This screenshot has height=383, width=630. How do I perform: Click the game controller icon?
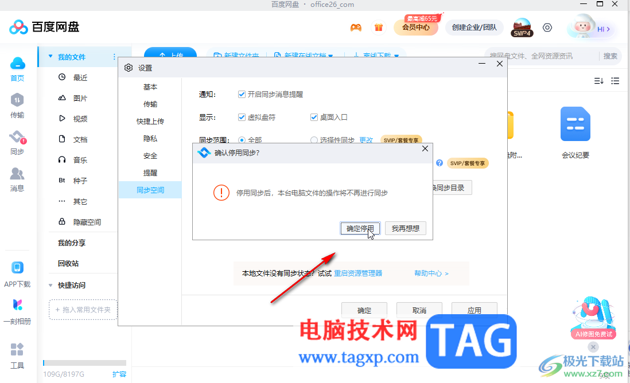(356, 28)
